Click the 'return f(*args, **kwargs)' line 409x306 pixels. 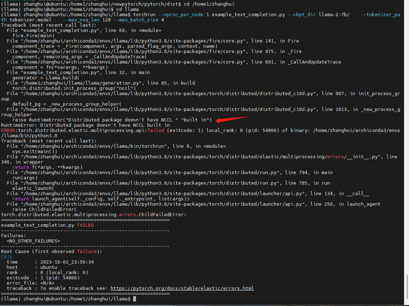tap(47, 167)
